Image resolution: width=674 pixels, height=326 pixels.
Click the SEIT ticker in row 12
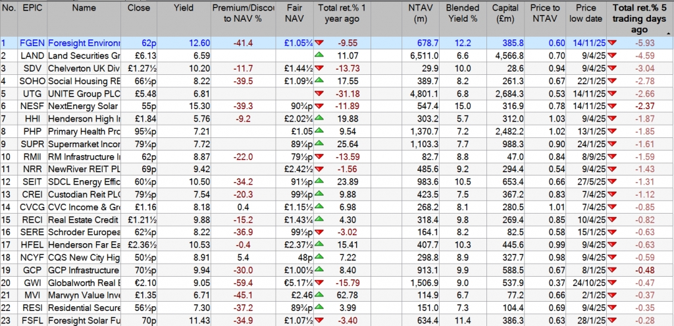pos(32,182)
